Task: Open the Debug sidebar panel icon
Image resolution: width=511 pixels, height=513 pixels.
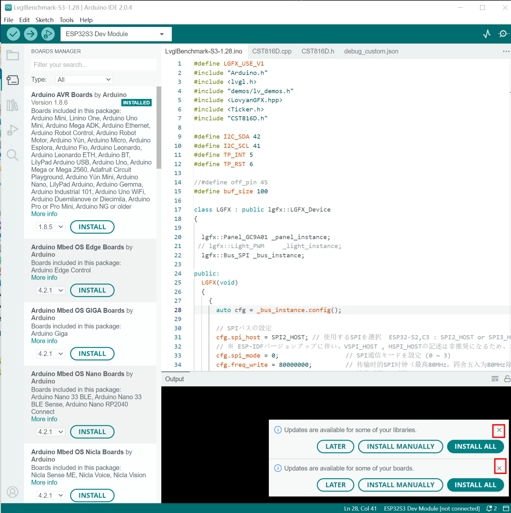Action: click(12, 130)
